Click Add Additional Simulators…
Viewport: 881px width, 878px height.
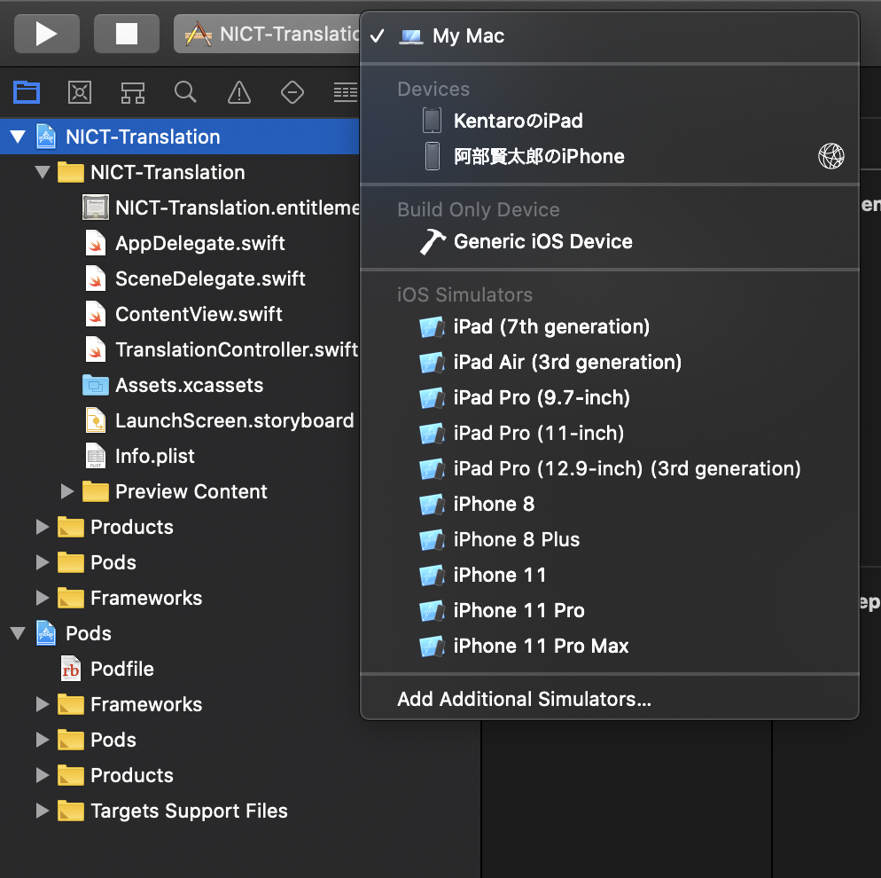point(610,699)
